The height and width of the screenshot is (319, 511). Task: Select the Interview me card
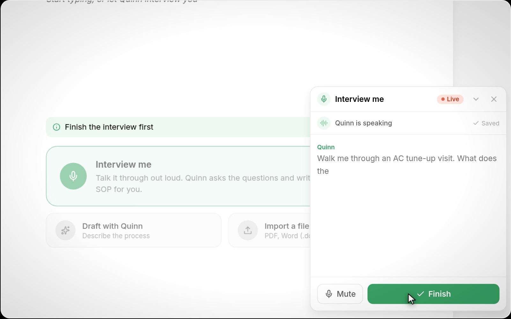coord(178,176)
